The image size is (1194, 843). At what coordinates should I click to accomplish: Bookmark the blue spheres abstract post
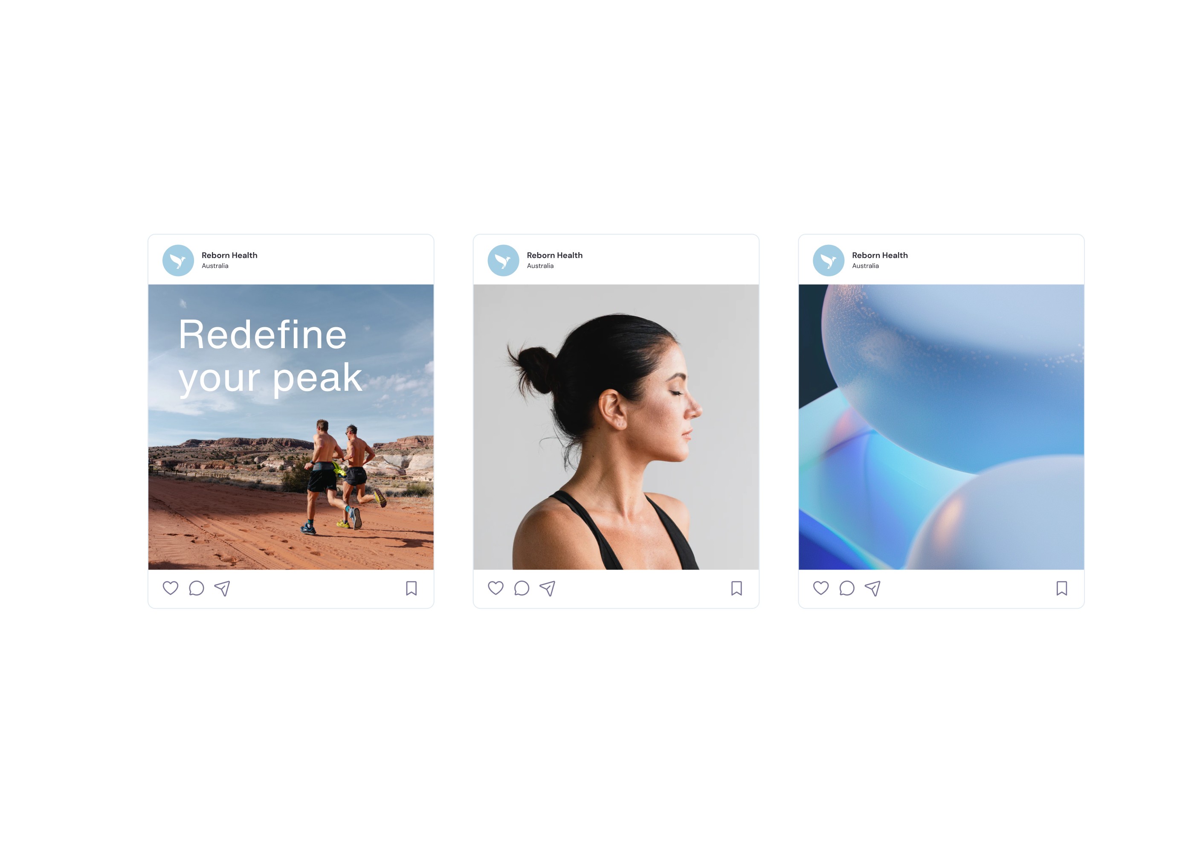coord(1062,588)
